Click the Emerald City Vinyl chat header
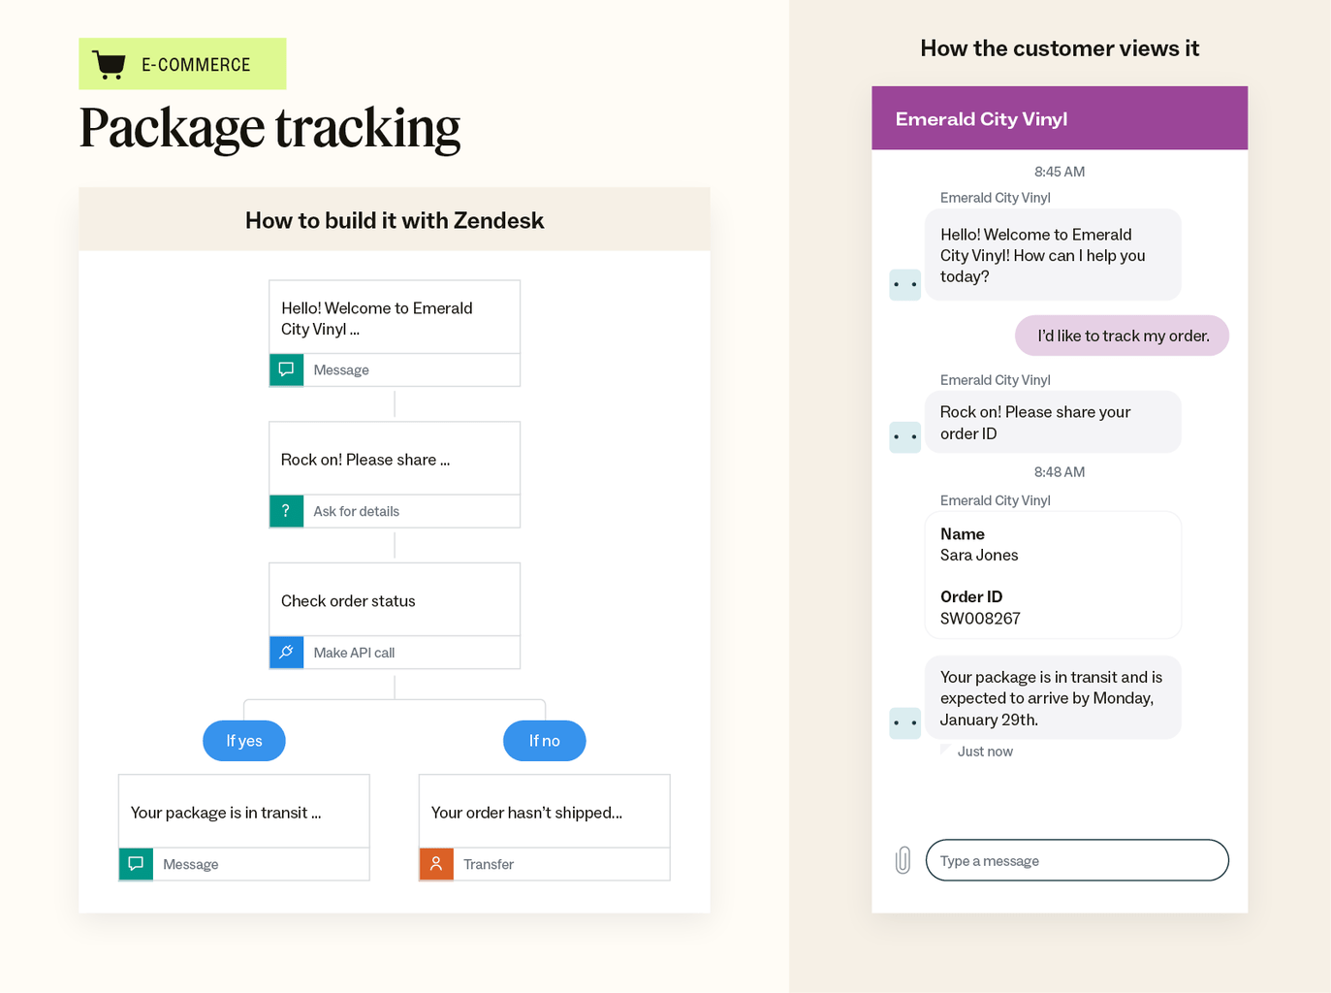The image size is (1331, 993). point(1060,118)
